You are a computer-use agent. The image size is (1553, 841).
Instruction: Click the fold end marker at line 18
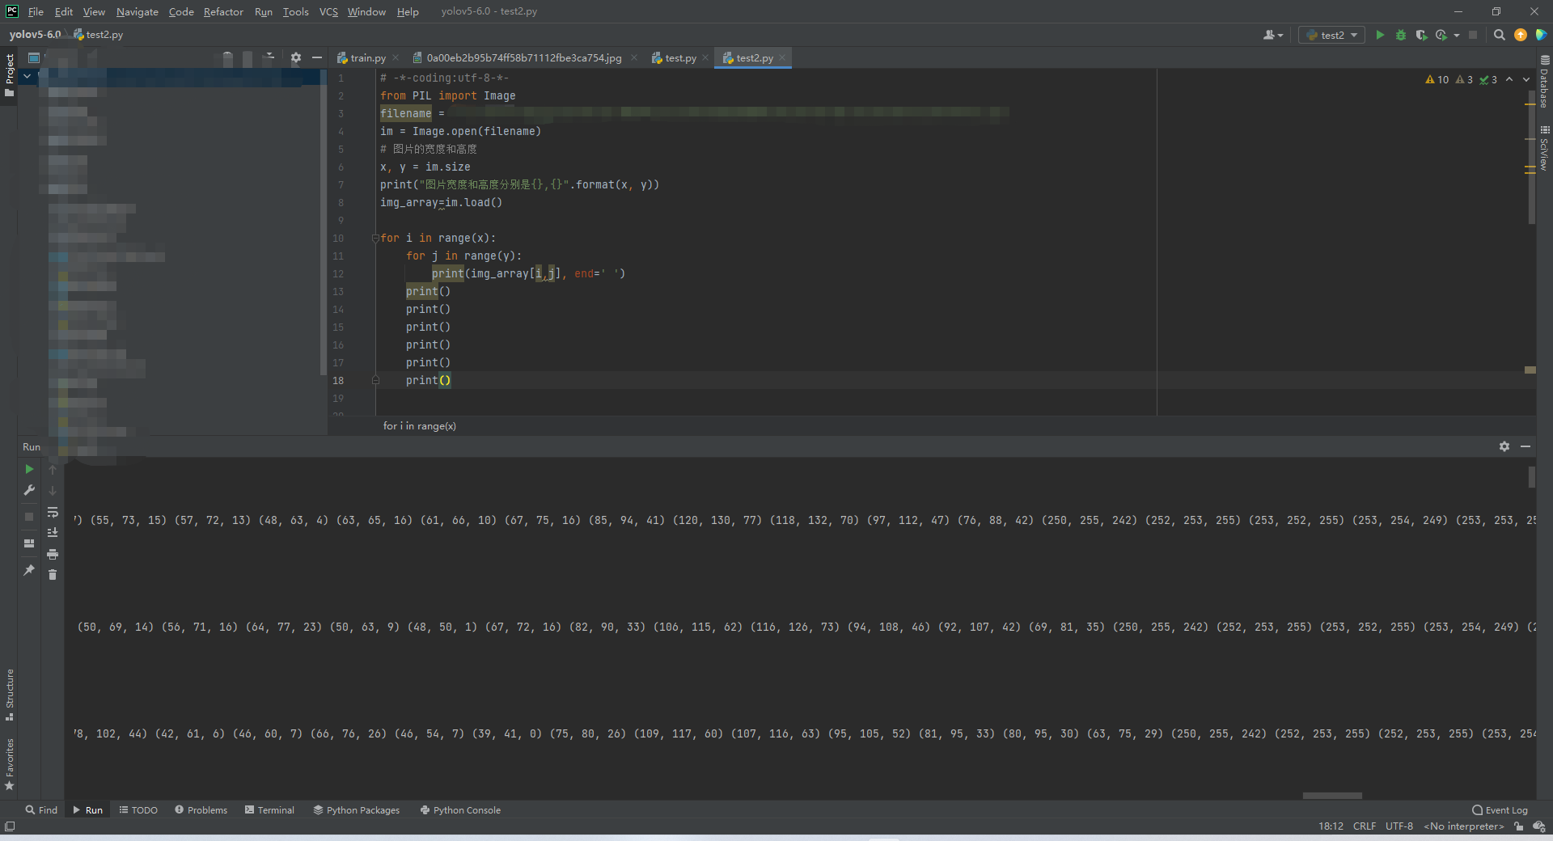click(375, 380)
